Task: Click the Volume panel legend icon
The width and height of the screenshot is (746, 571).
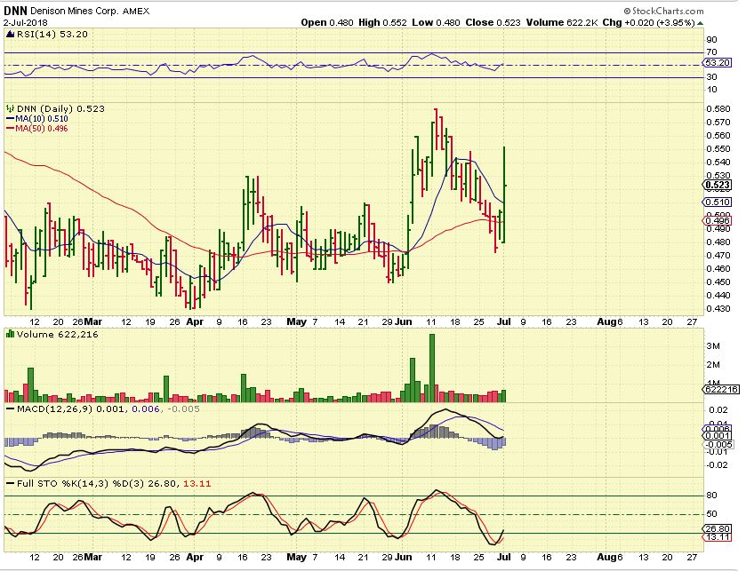Action: coord(11,334)
